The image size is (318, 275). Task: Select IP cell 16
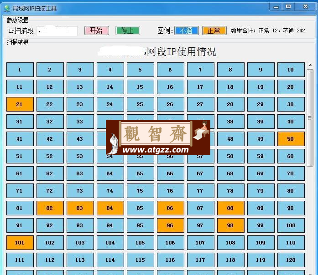tap(171, 87)
